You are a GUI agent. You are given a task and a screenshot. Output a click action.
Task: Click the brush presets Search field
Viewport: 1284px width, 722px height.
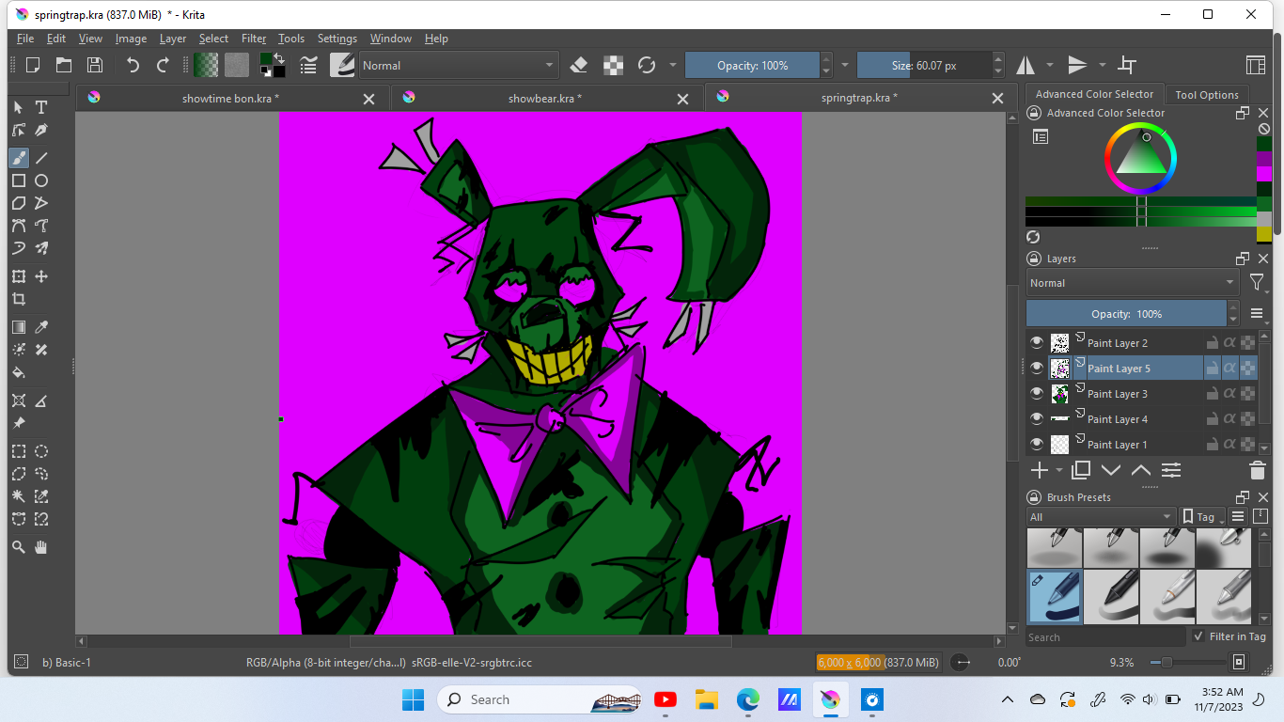[1106, 637]
